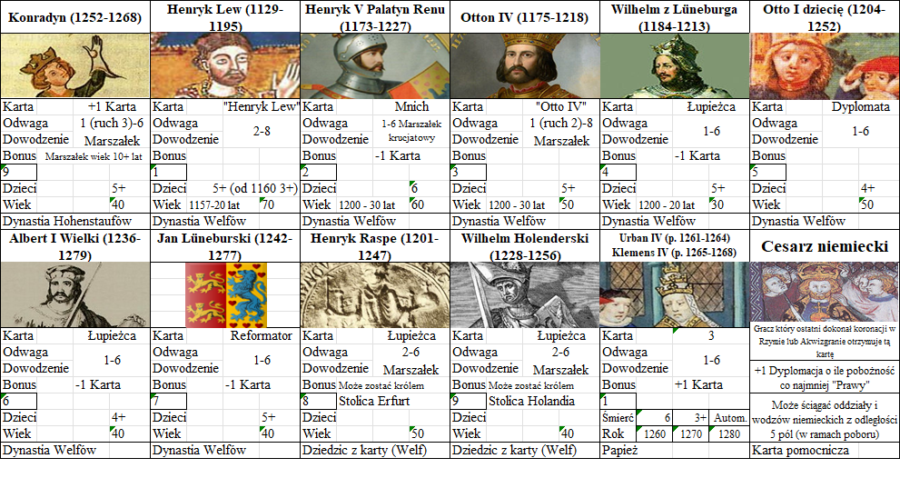
Task: Click the number box 1 under Henryk Lew
Action: (x=169, y=172)
